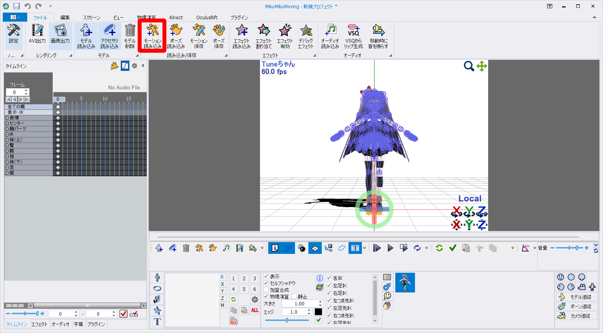Click the frame number input field under フレーム
Viewport: 603px width, 333px height.
click(x=15, y=92)
